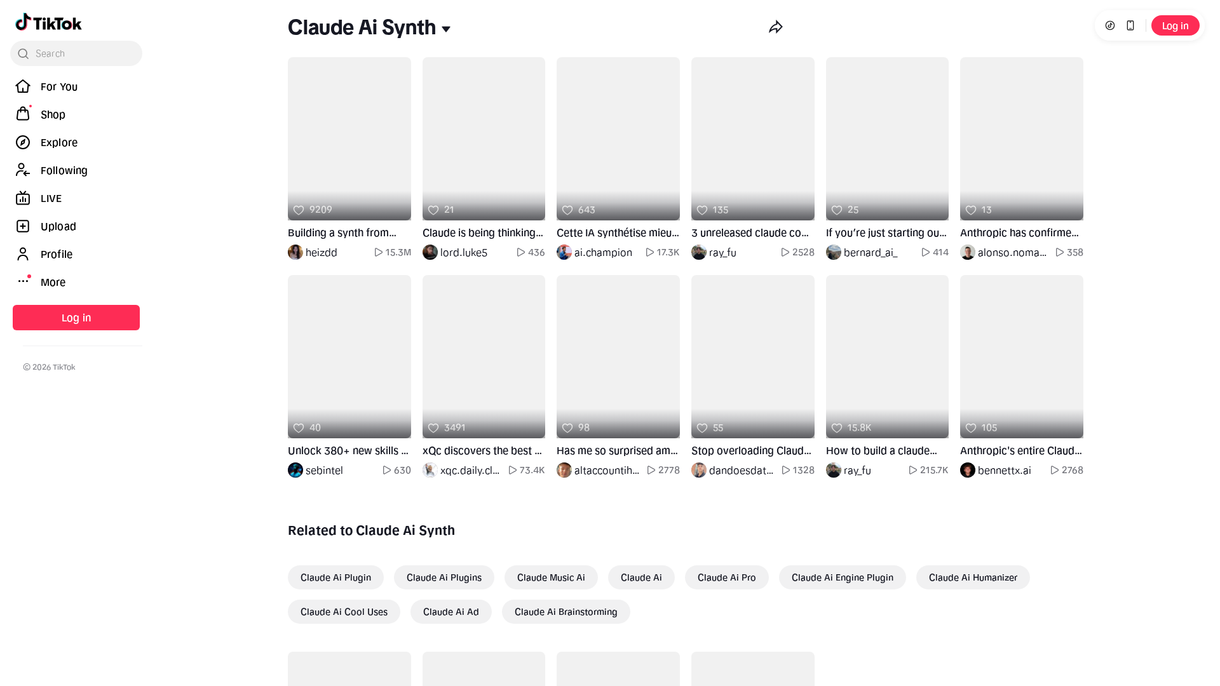
Task: Click the TikTok logo at top left
Action: point(48,23)
